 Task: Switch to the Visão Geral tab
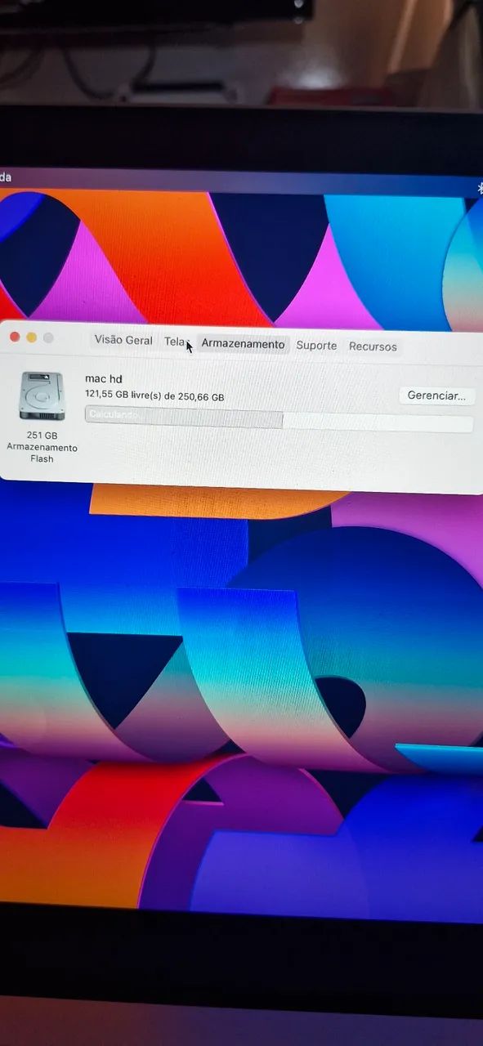coord(123,340)
